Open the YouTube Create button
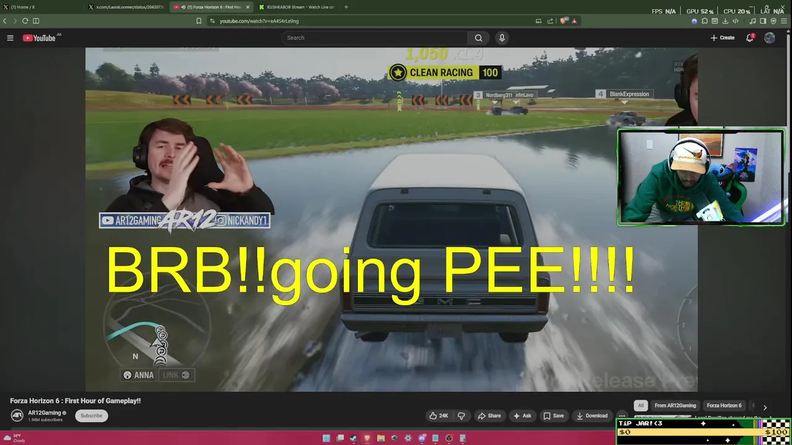792x445 pixels. tap(723, 38)
